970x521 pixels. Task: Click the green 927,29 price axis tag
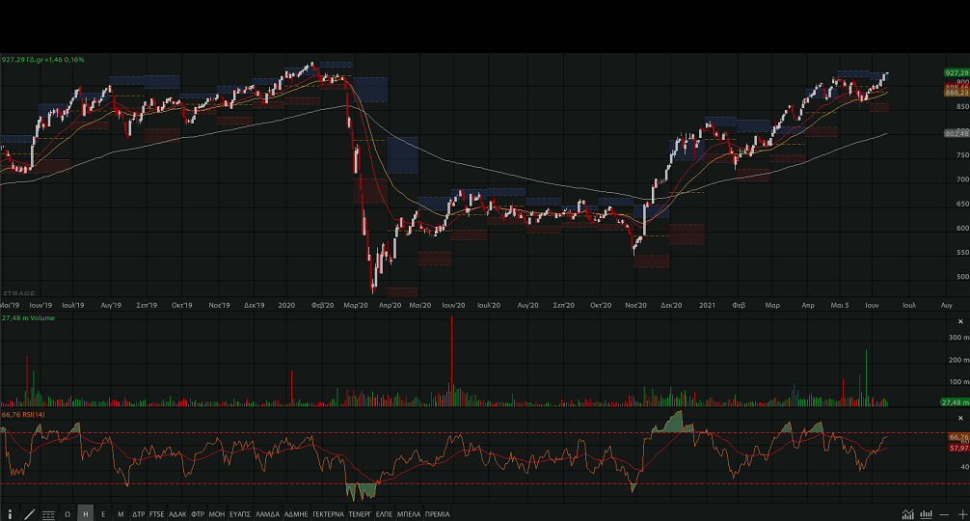coord(957,73)
